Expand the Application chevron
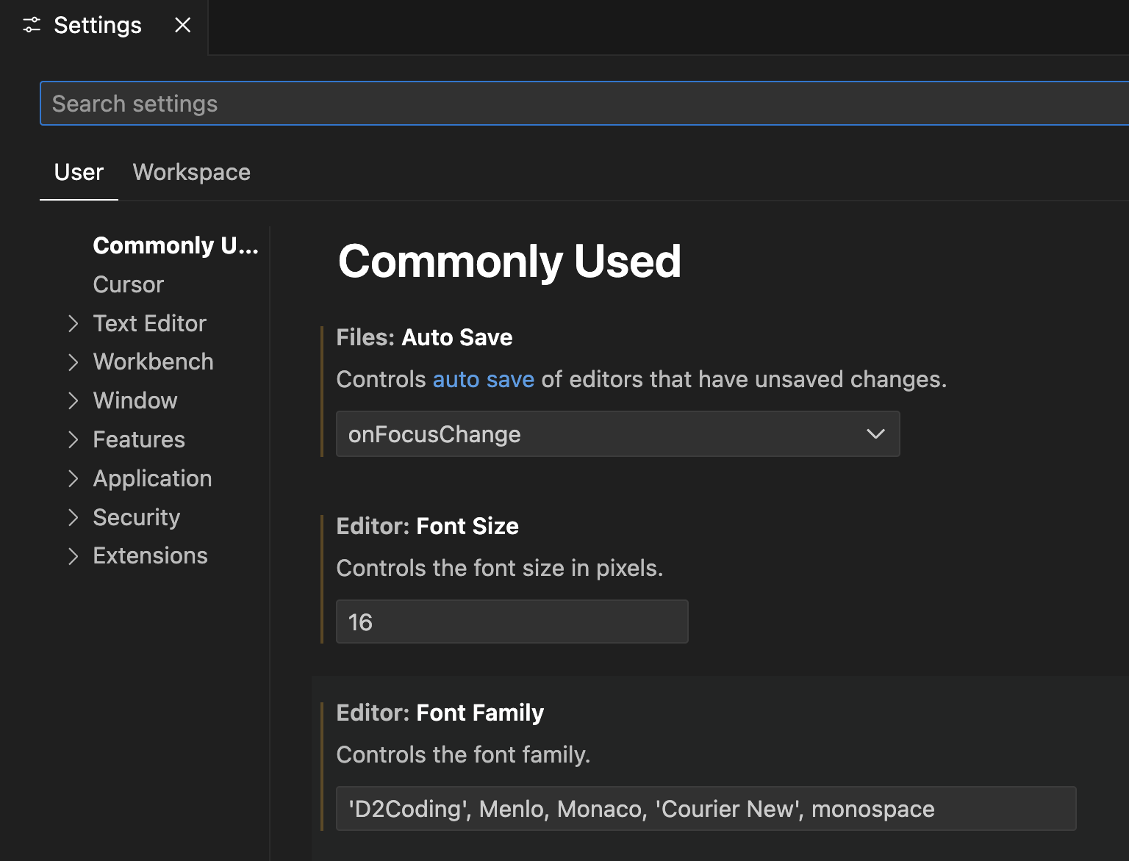Image resolution: width=1129 pixels, height=861 pixels. tap(73, 478)
